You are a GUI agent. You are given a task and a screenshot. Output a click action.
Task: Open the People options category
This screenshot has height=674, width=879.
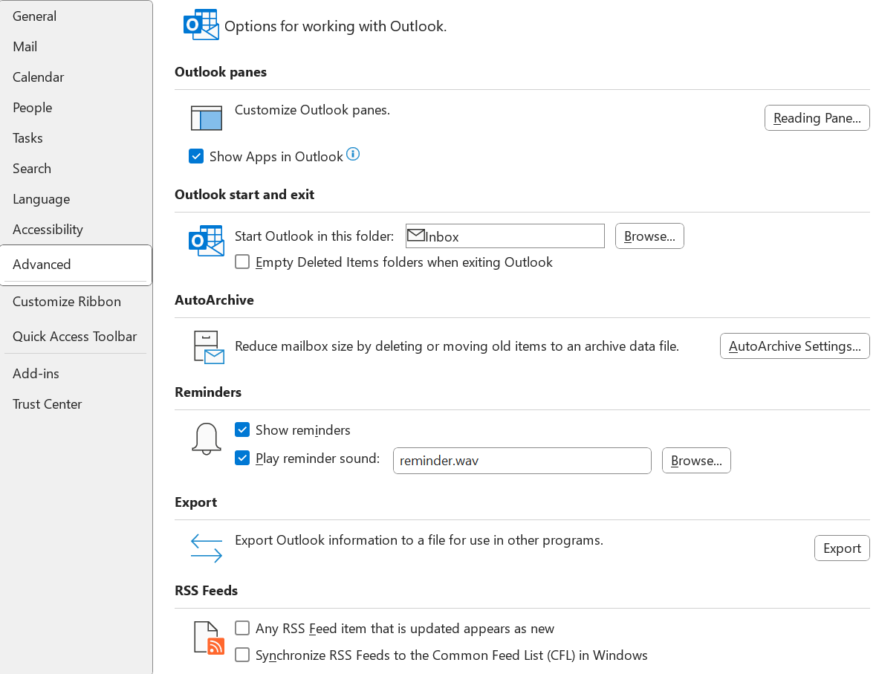tap(77, 107)
